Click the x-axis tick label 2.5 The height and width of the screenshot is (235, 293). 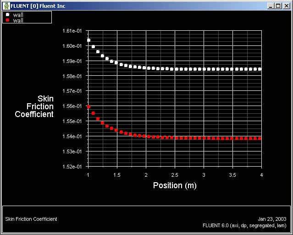coord(175,175)
